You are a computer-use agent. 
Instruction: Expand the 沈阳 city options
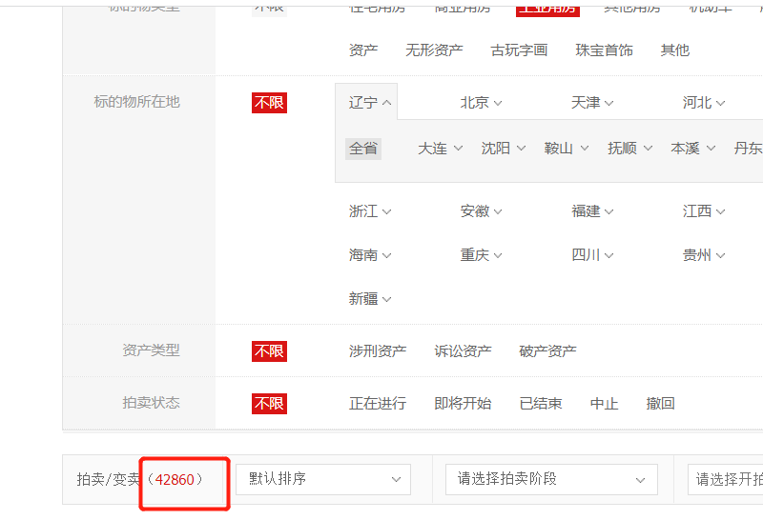[503, 149]
